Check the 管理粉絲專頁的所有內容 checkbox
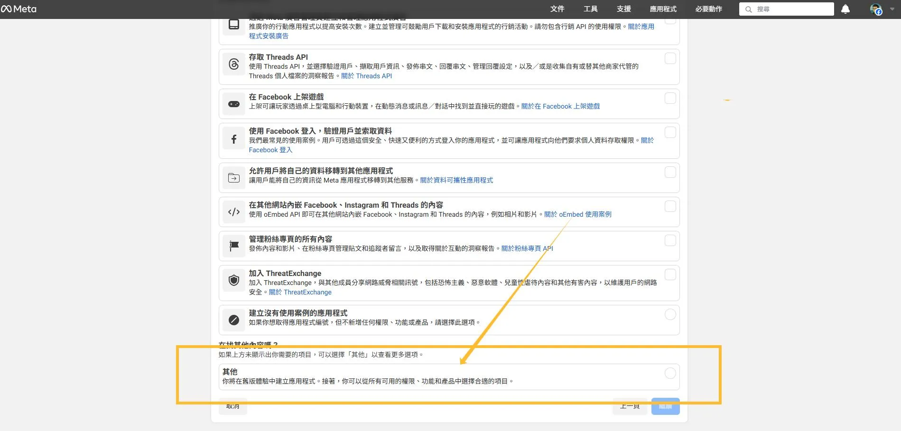The height and width of the screenshot is (431, 901). [x=670, y=240]
